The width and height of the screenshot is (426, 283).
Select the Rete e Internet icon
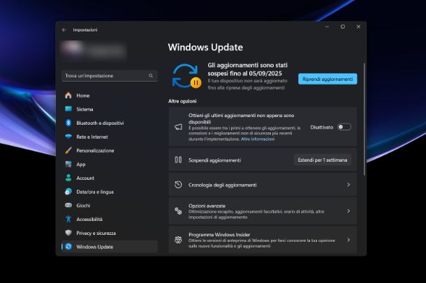(x=68, y=137)
